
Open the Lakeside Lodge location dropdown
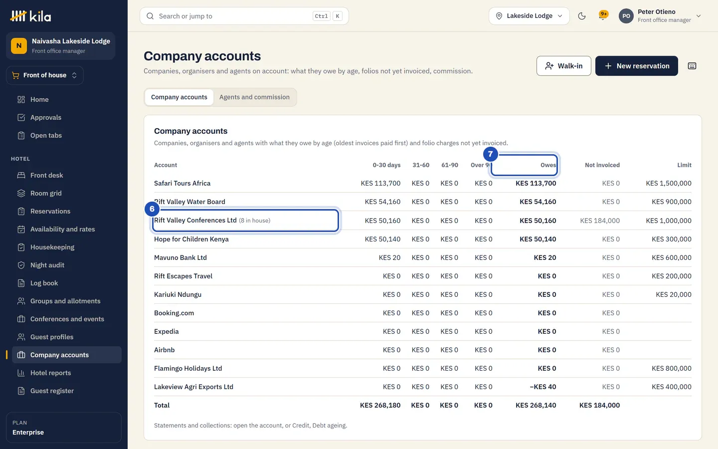click(529, 16)
